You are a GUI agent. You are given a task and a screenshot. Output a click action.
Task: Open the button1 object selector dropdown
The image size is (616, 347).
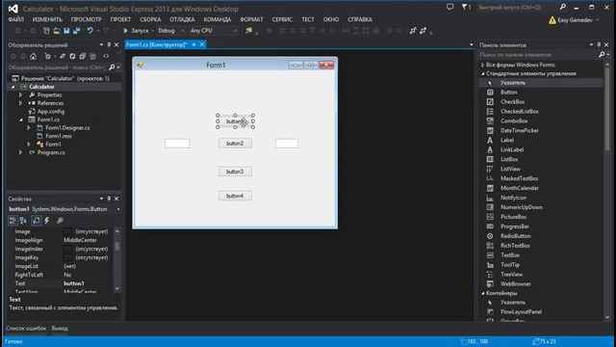118,209
